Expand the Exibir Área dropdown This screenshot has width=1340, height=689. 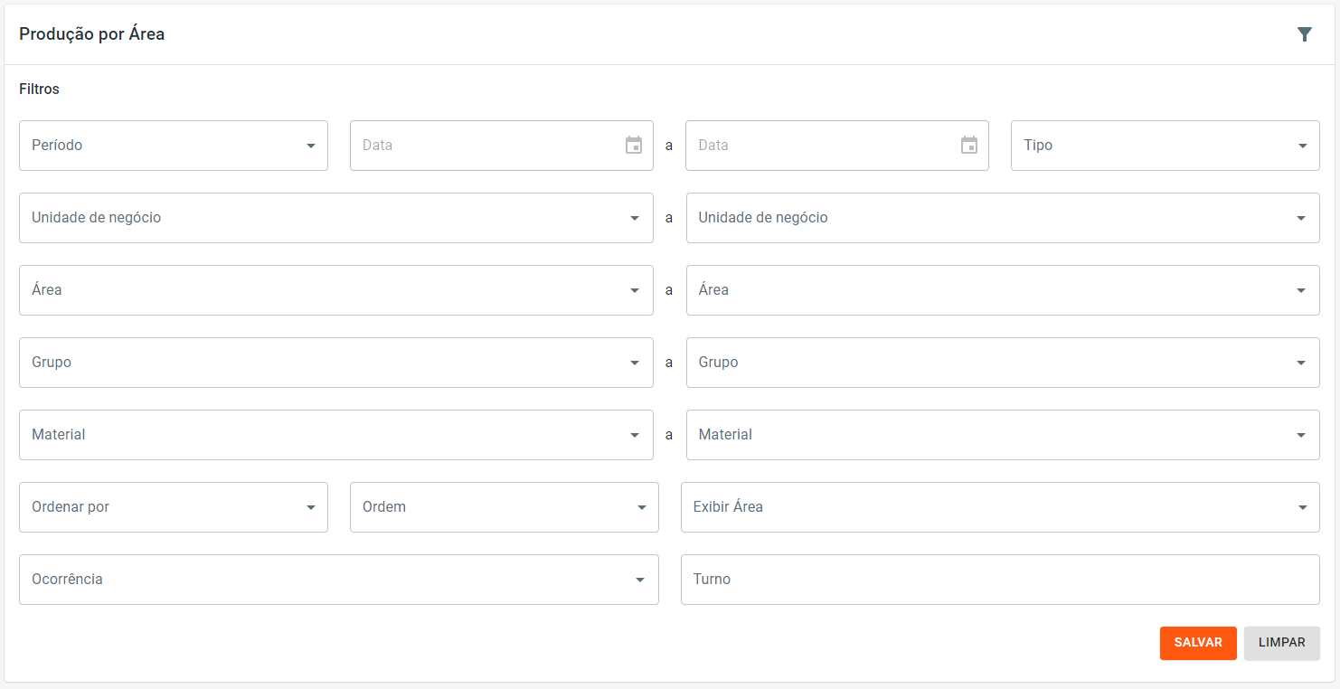(1000, 507)
